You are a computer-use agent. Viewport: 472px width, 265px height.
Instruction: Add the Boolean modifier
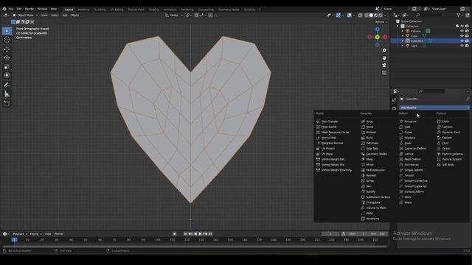click(x=371, y=132)
